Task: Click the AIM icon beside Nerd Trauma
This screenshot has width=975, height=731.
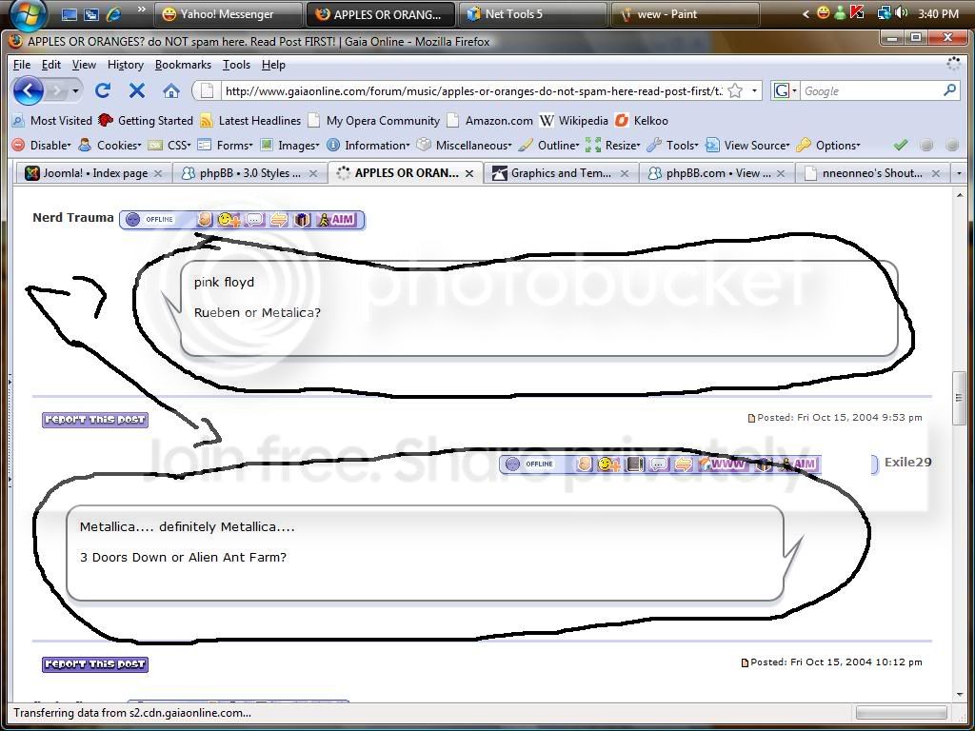Action: (x=336, y=220)
